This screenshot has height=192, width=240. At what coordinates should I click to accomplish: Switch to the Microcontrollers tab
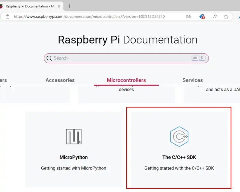[126, 80]
